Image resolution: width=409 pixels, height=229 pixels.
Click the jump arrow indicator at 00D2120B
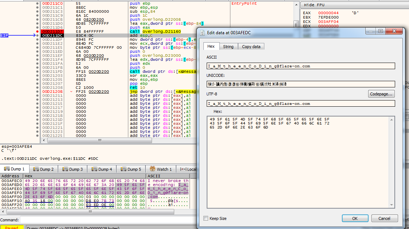point(71,92)
